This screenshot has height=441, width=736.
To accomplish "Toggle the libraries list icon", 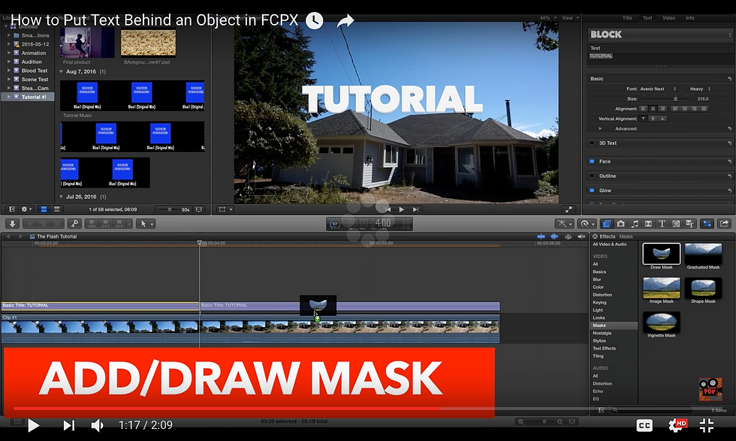I will pyautogui.click(x=12, y=209).
